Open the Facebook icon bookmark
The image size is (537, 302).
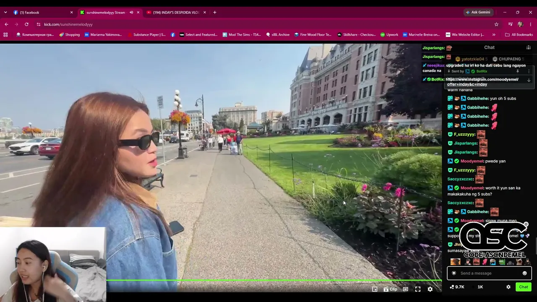coord(172,34)
